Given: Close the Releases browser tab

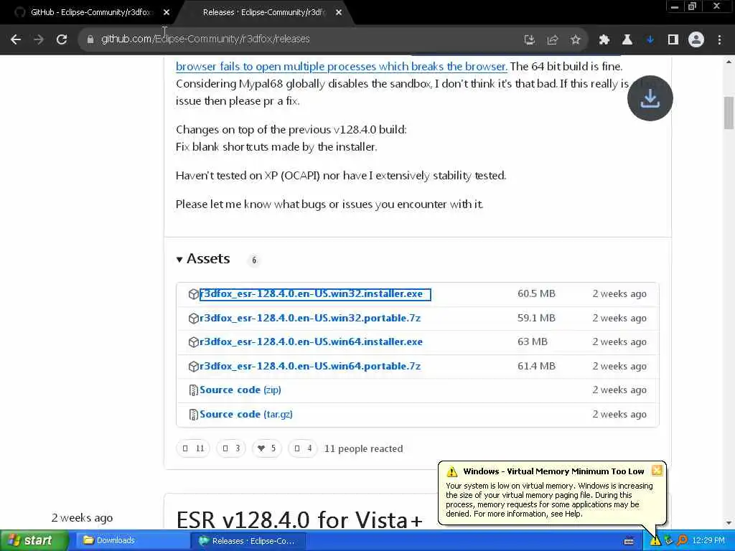Looking at the screenshot, I should tap(339, 13).
